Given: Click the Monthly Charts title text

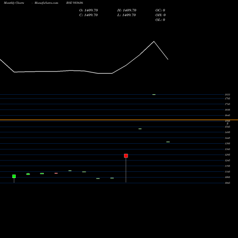Looking at the screenshot, I should (14, 3).
